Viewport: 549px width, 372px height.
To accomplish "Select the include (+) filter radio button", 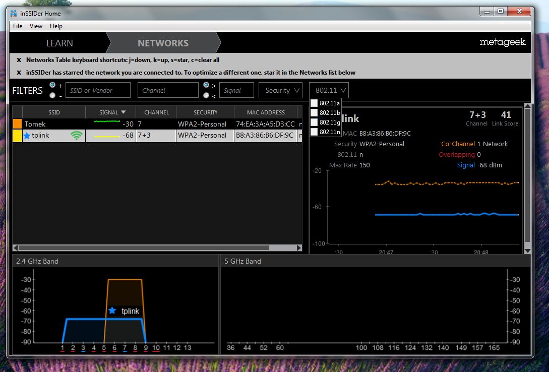I will tap(52, 85).
